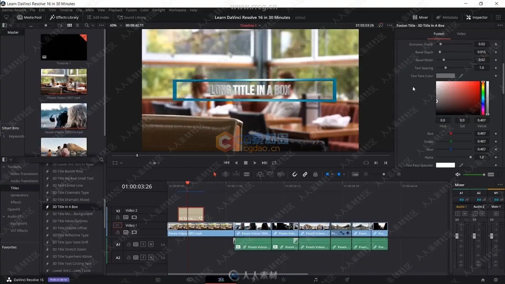Select the 3D Title Neon Outlines effect
505x284 pixels.
tap(70, 221)
